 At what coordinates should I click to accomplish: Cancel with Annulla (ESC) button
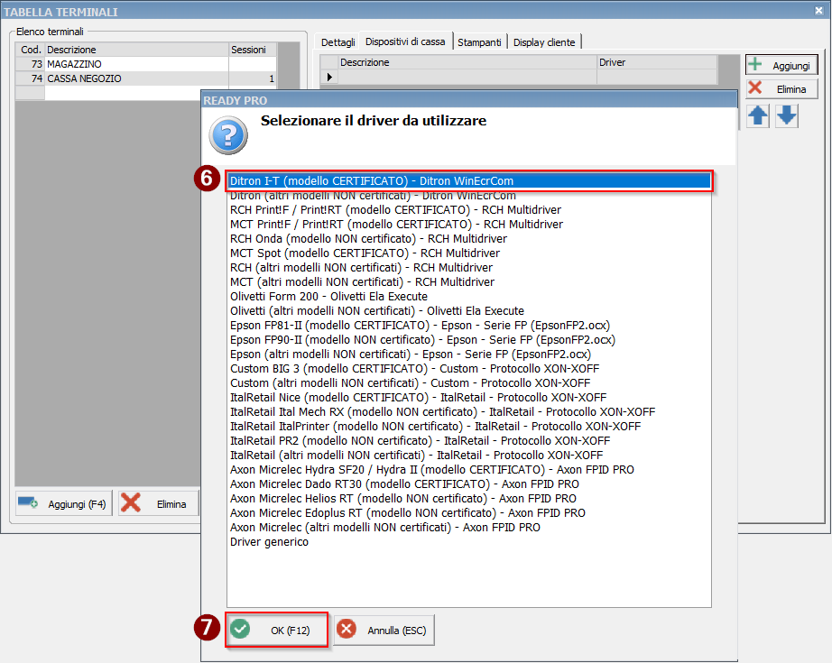384,631
